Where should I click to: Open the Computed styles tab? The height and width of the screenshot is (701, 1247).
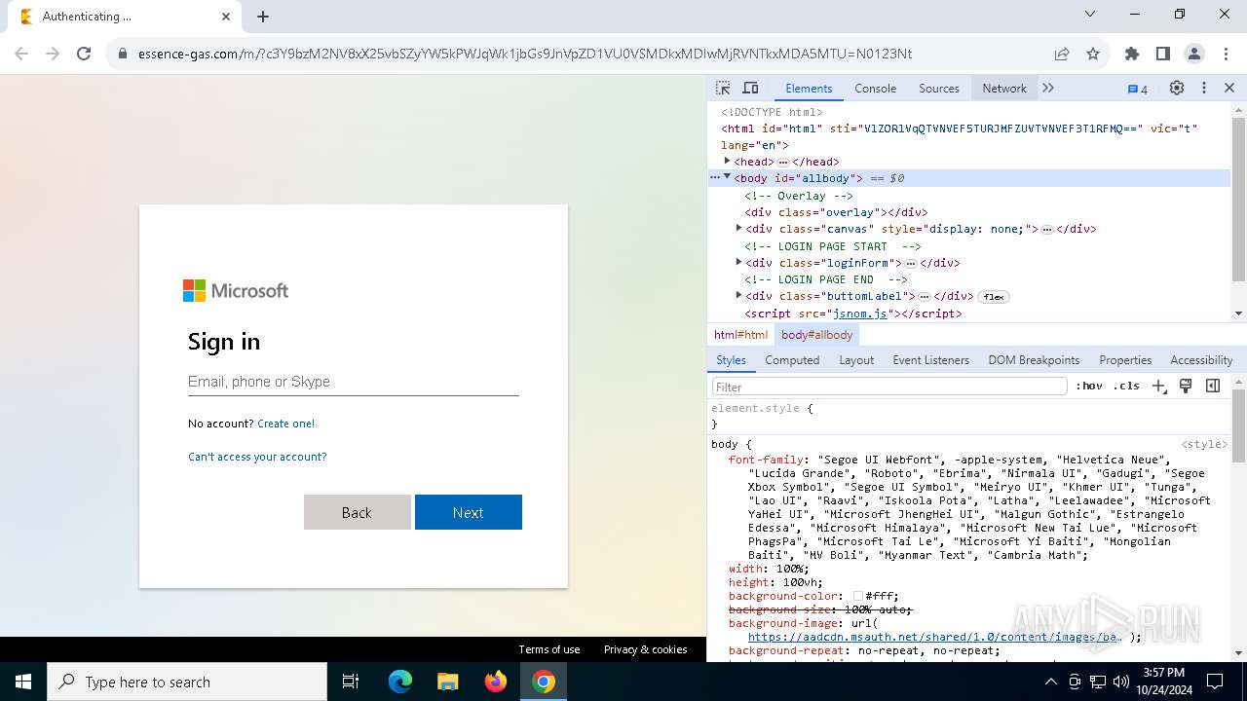[792, 360]
